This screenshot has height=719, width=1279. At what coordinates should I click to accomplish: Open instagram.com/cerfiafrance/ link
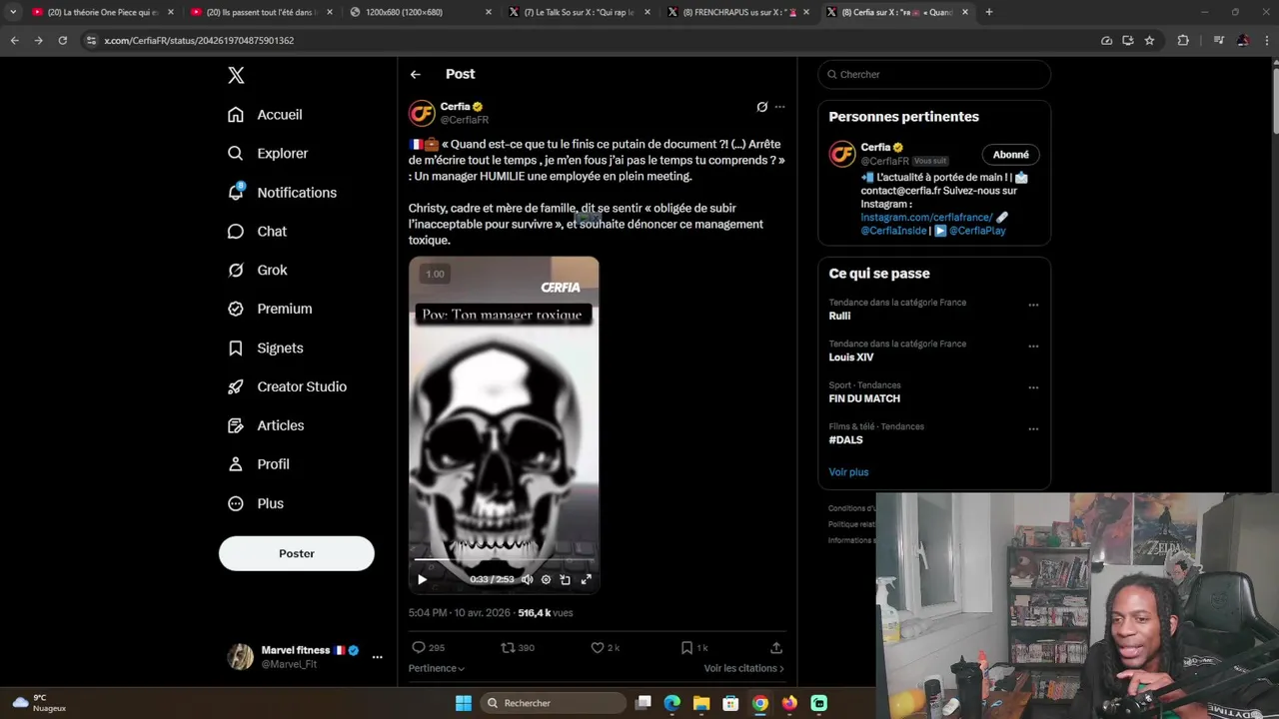926,218
